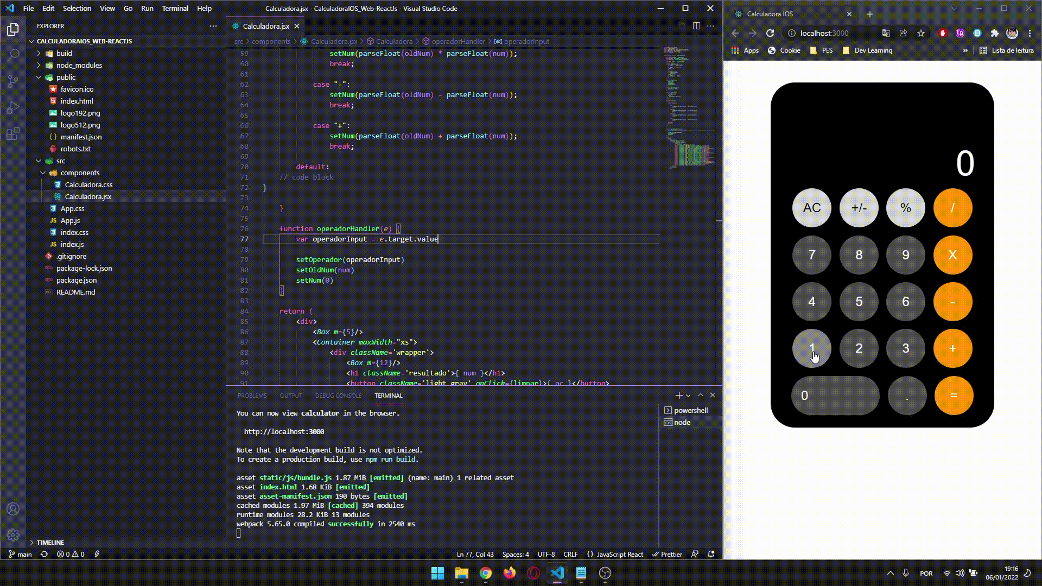Open Calculadora.css in the explorer
1042x586 pixels.
[x=88, y=184]
